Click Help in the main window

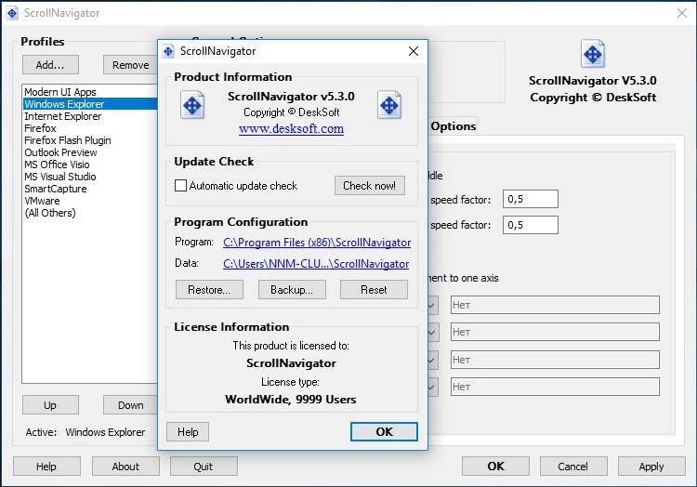pos(46,467)
